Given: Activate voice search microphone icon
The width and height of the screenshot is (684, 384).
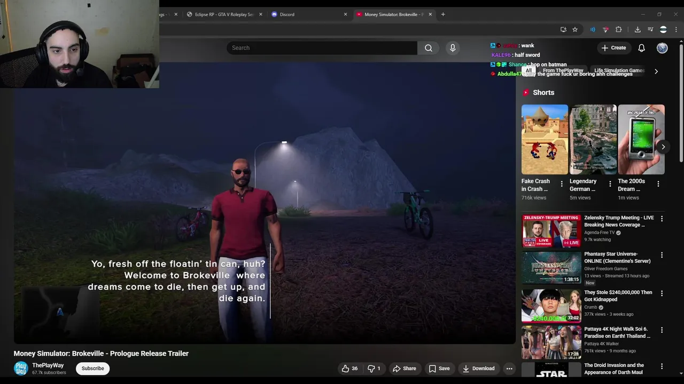Looking at the screenshot, I should pos(453,48).
